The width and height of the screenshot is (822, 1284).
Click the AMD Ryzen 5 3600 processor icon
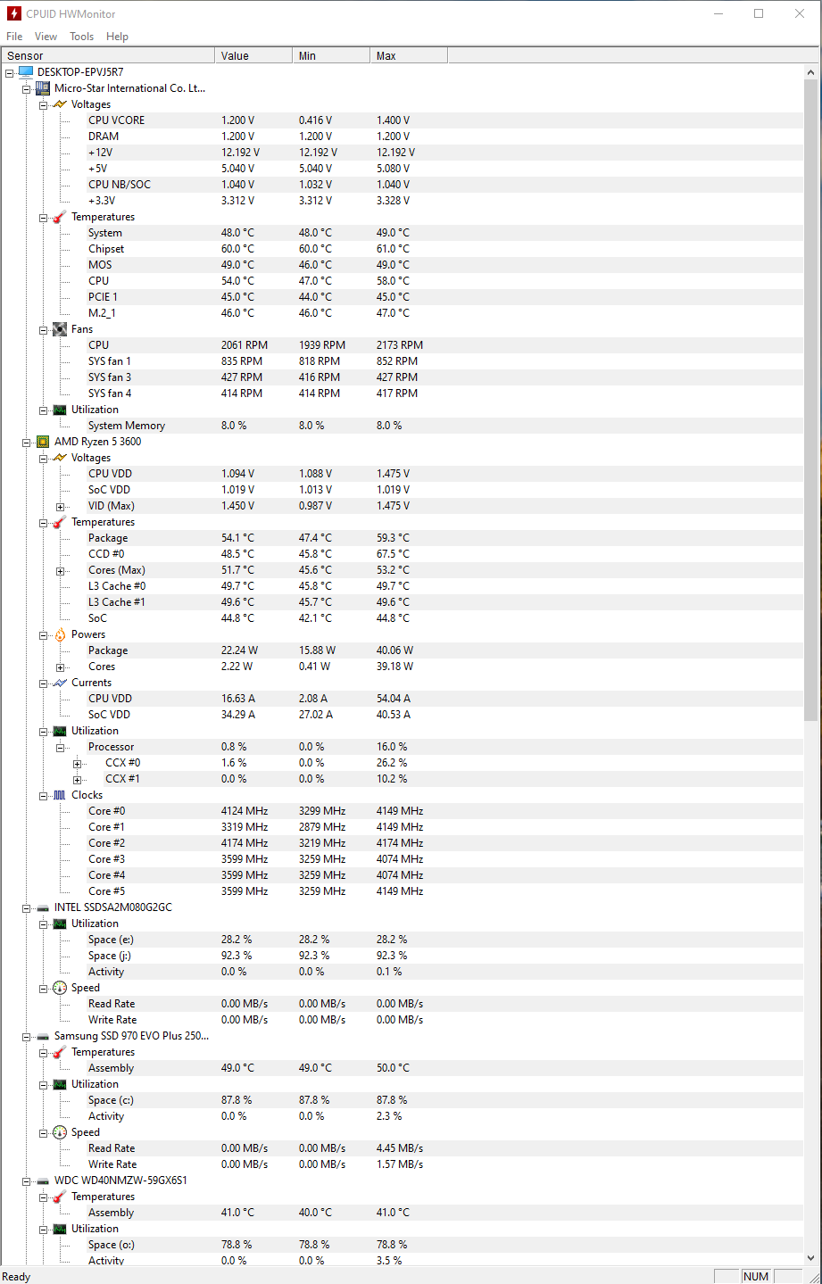tap(43, 442)
